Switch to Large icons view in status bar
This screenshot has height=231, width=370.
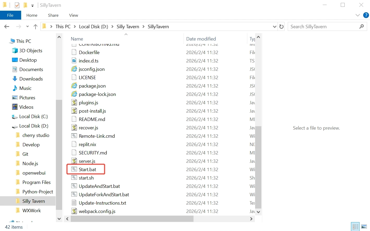(364, 227)
